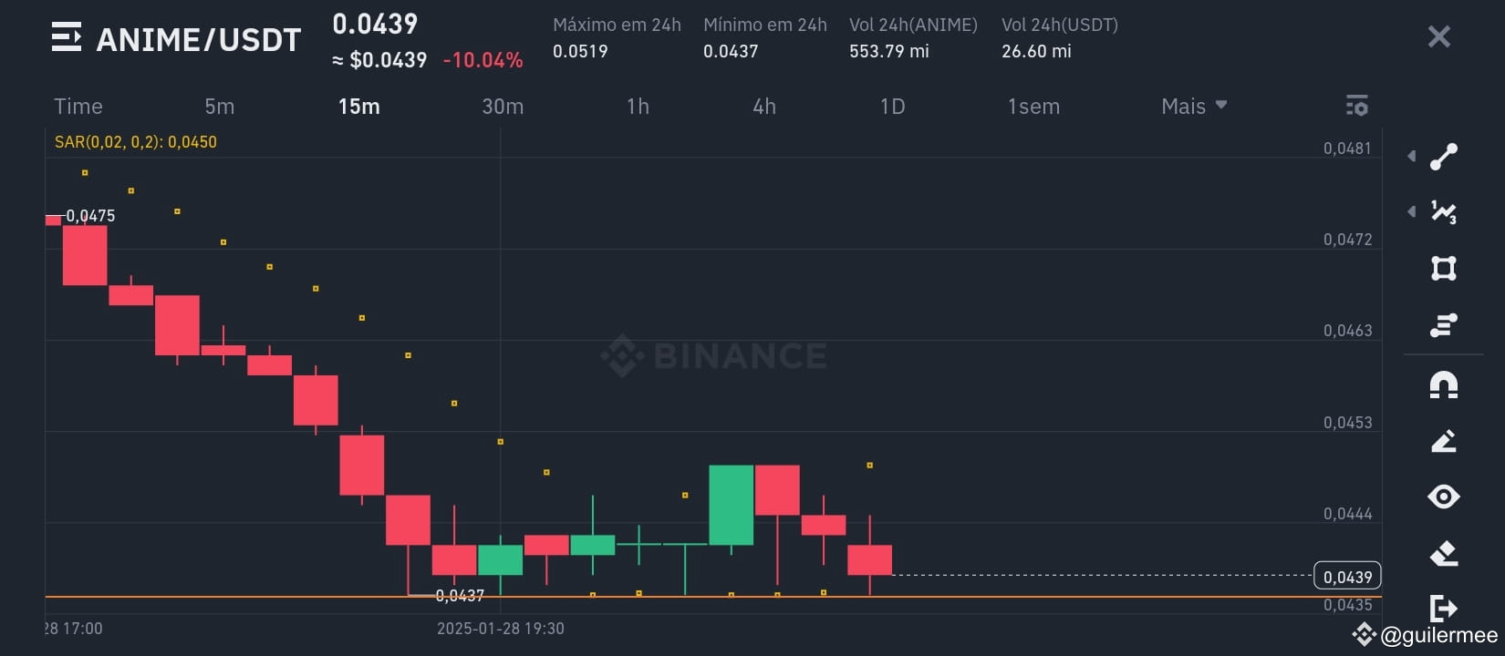Screen dimensions: 1505x656
Task: Open the Mais intervals dropdown
Action: point(1194,106)
